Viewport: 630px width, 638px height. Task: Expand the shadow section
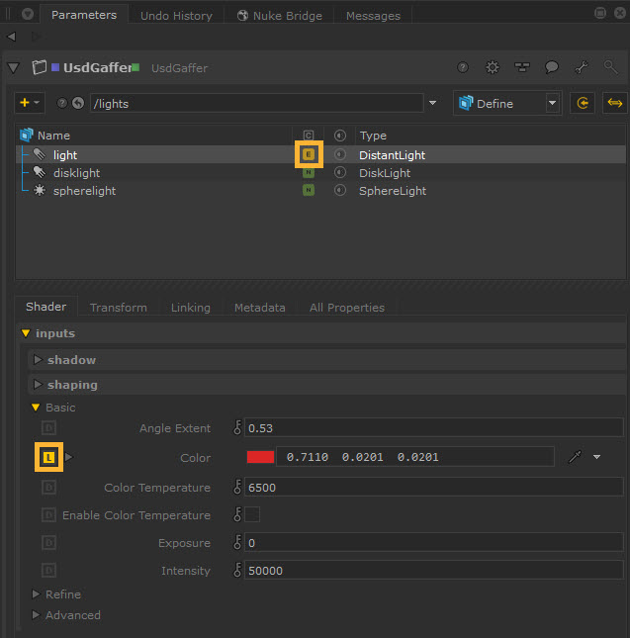click(71, 360)
